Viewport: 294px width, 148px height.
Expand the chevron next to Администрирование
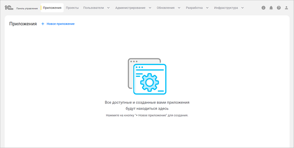(150, 8)
